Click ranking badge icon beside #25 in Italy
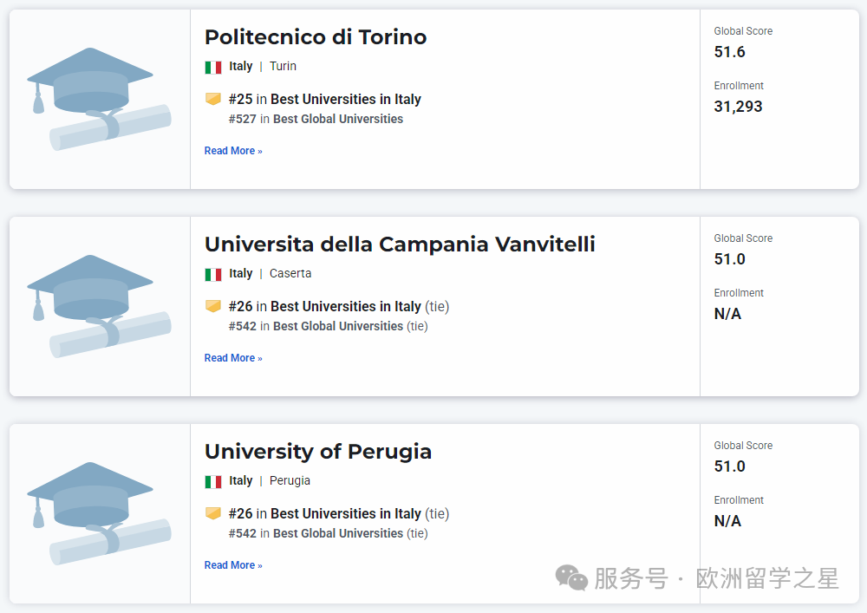 coord(213,99)
